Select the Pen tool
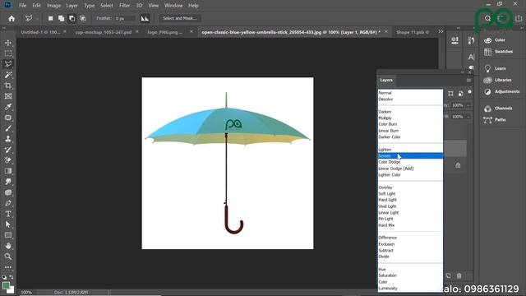Viewport: 526px width, 296px height. pyautogui.click(x=8, y=203)
